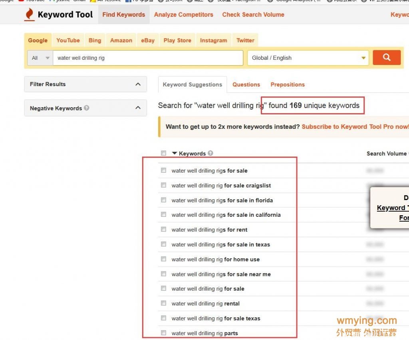Collapse the Filter Results panel
The width and height of the screenshot is (409, 340).
pyautogui.click(x=138, y=84)
